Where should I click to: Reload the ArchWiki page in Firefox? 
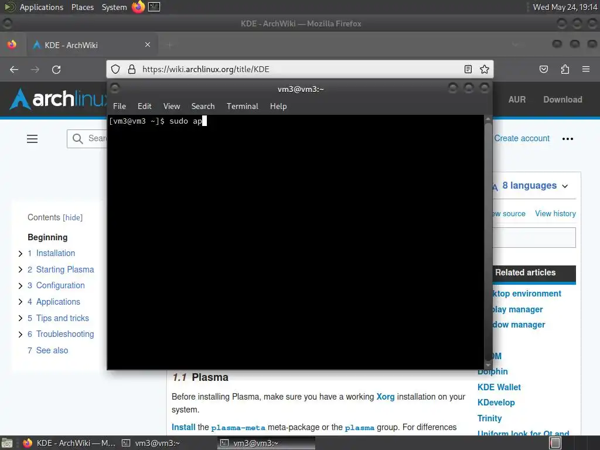pos(56,69)
